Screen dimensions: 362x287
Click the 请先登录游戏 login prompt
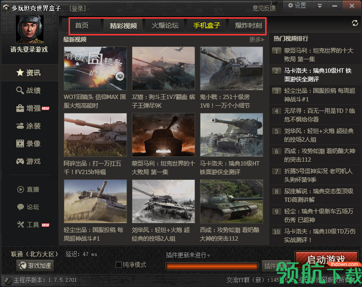tap(29, 49)
